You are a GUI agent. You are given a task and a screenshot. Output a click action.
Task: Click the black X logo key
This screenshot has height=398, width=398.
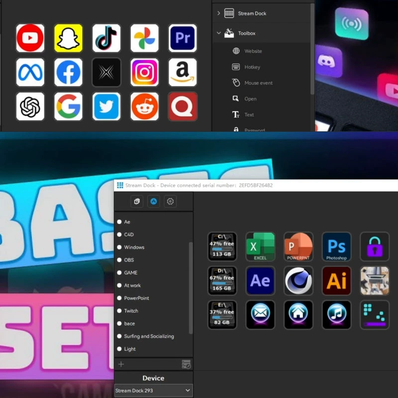coord(106,72)
